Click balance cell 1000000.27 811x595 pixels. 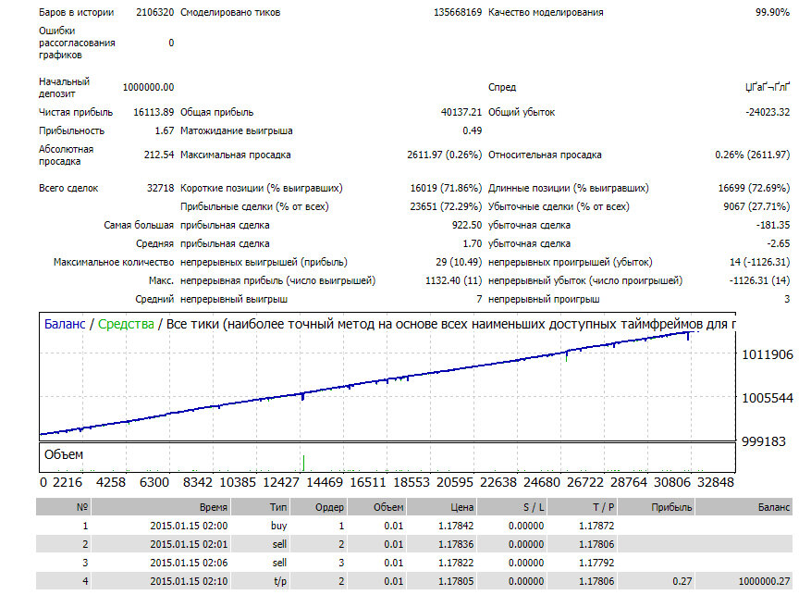765,581
